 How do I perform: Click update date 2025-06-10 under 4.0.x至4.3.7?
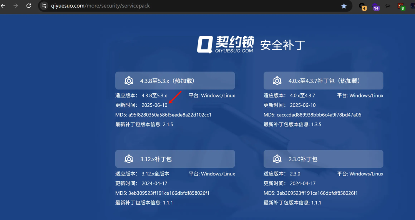(x=303, y=105)
